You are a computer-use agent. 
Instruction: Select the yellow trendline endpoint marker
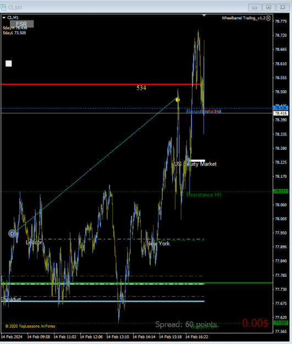pyautogui.click(x=178, y=100)
